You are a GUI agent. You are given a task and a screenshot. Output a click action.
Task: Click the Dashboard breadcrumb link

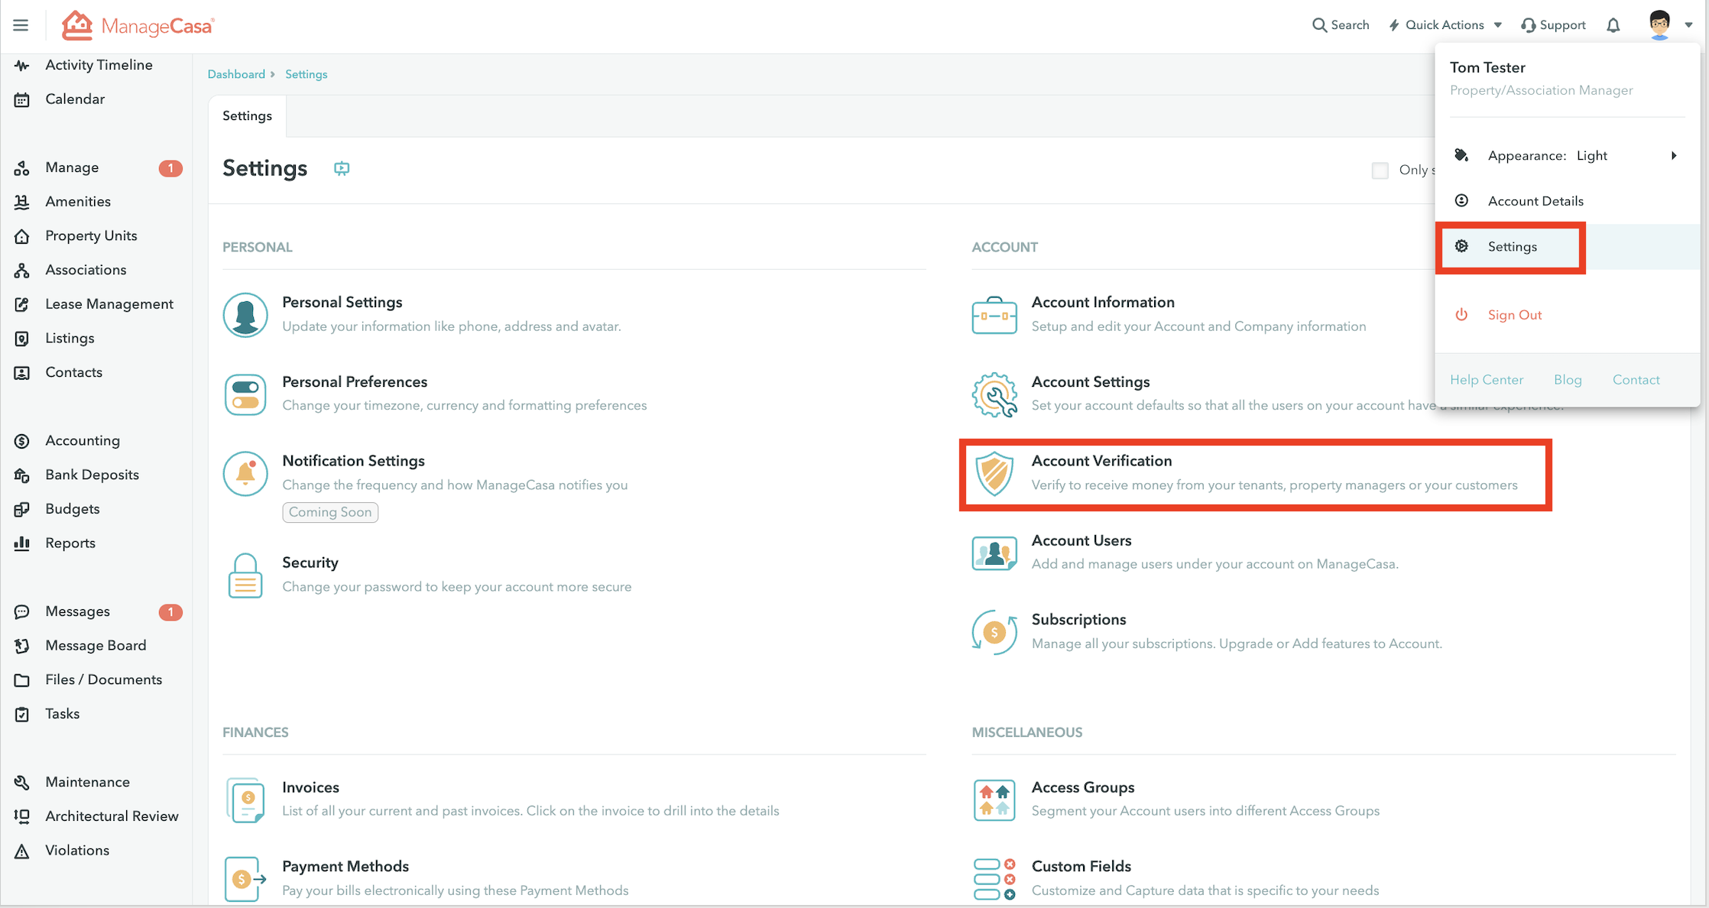click(x=236, y=74)
